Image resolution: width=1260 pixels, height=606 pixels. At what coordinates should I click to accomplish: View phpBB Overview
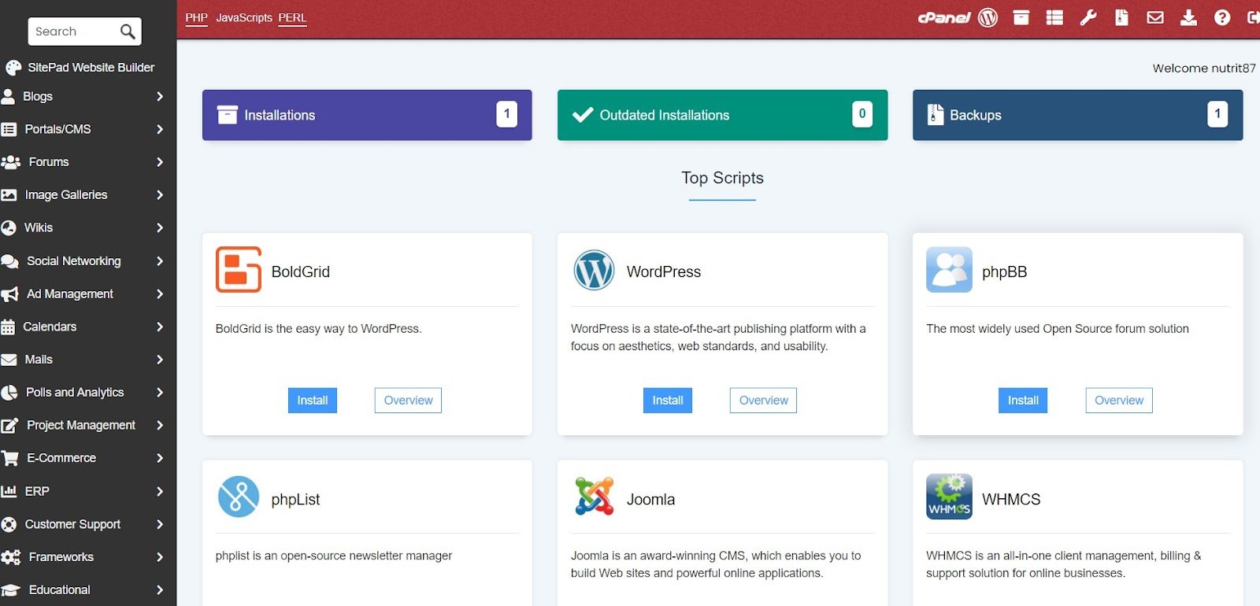point(1119,400)
